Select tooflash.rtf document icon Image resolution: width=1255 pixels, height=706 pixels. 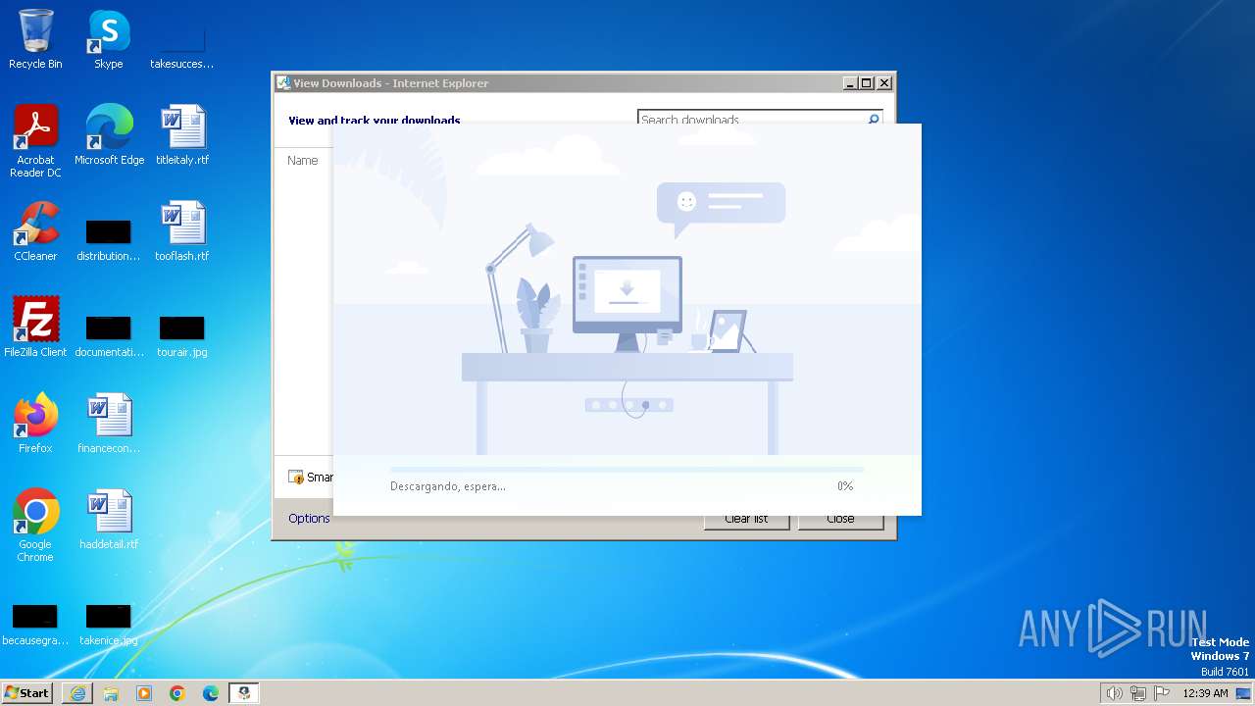tap(182, 231)
